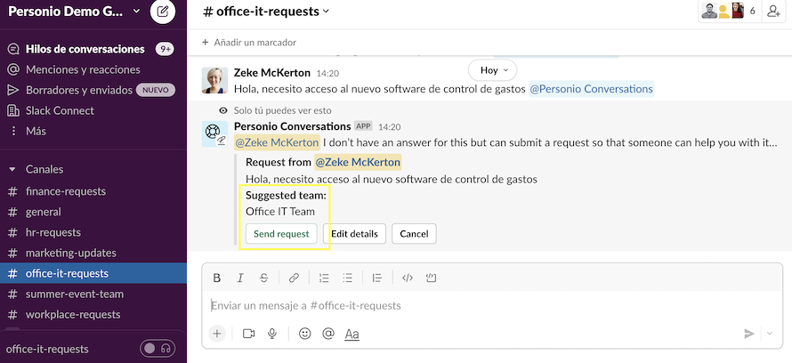Click Zeke McKerton's avatar

[x=214, y=80]
